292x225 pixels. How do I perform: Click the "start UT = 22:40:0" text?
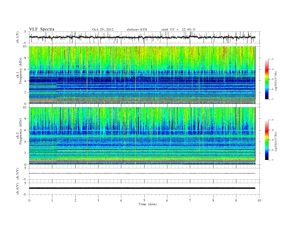[178, 29]
